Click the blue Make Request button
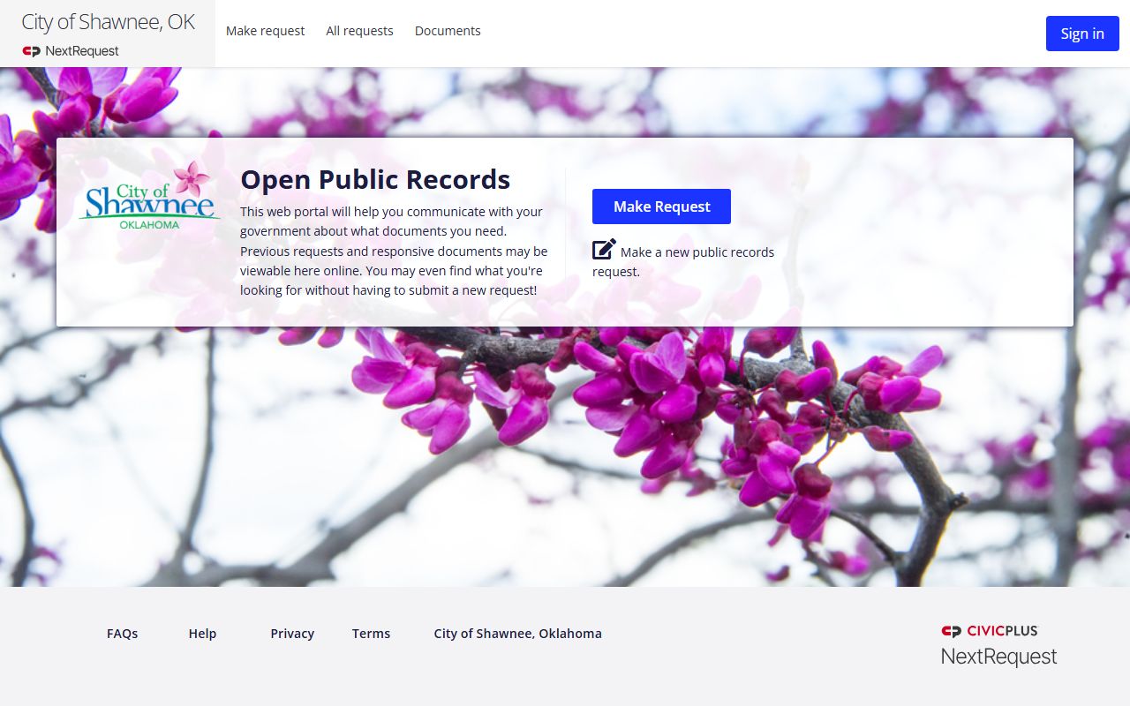This screenshot has height=706, width=1130. [661, 207]
